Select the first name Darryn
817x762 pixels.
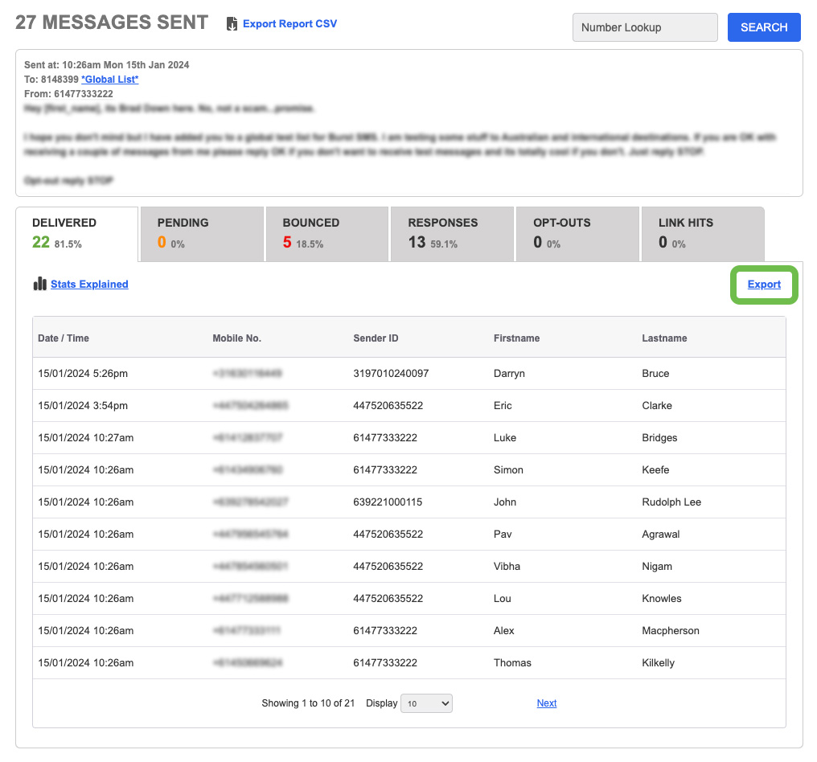pos(509,374)
